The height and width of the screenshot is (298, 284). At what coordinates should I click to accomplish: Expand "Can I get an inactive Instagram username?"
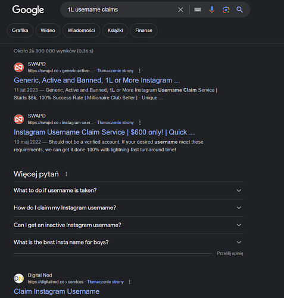point(128,225)
